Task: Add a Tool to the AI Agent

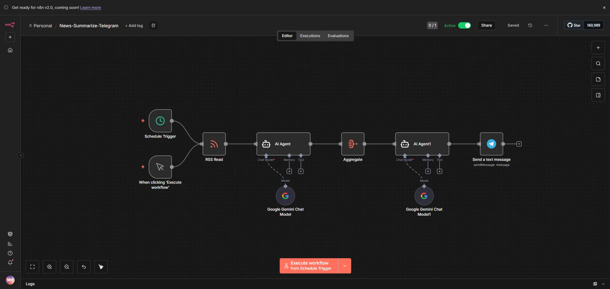Action: 301,171
